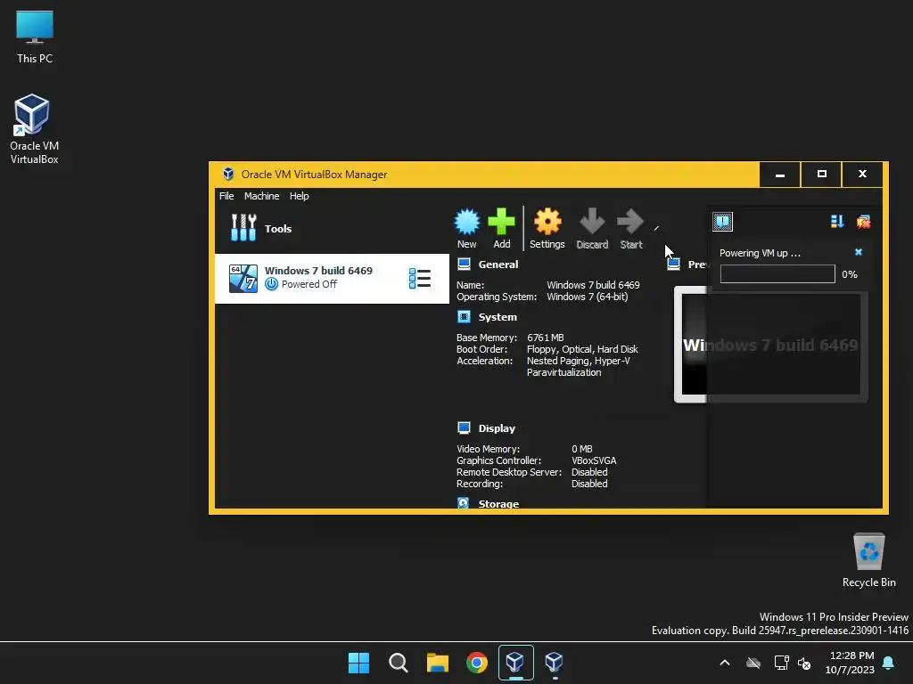The height and width of the screenshot is (684, 913).
Task: Click the General section monitor icon
Action: 464,264
